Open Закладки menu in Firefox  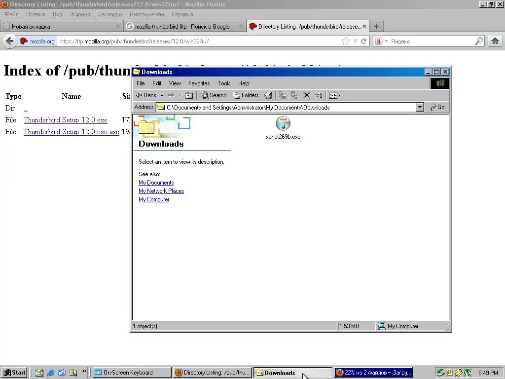[110, 14]
